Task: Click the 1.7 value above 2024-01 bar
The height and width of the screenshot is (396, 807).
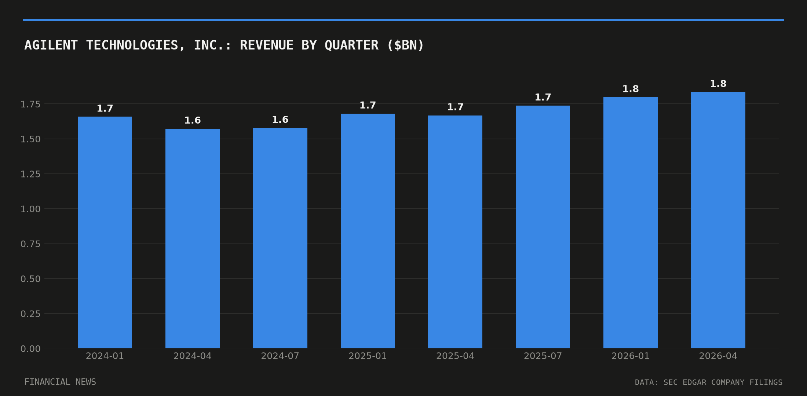Action: click(105, 109)
